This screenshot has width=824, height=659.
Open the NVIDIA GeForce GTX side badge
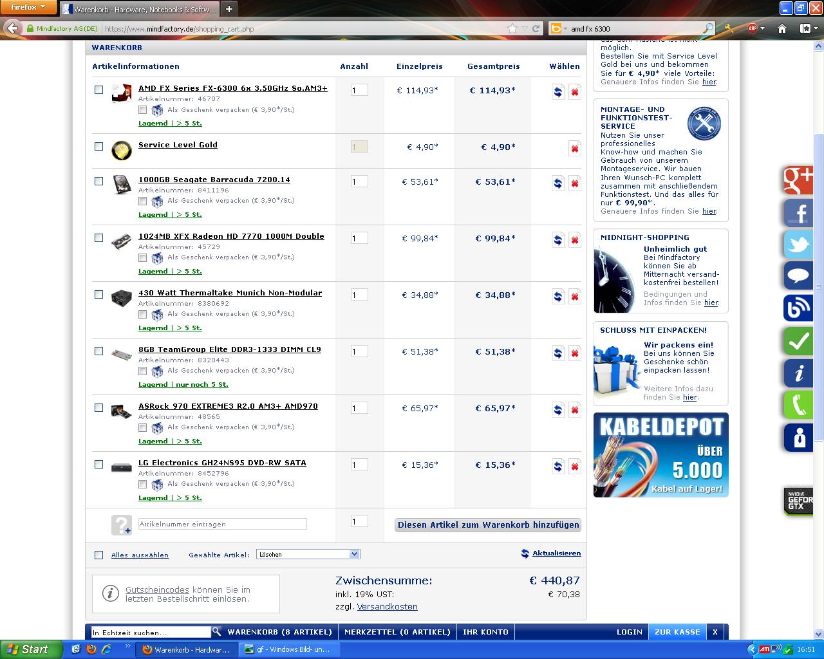point(798,502)
